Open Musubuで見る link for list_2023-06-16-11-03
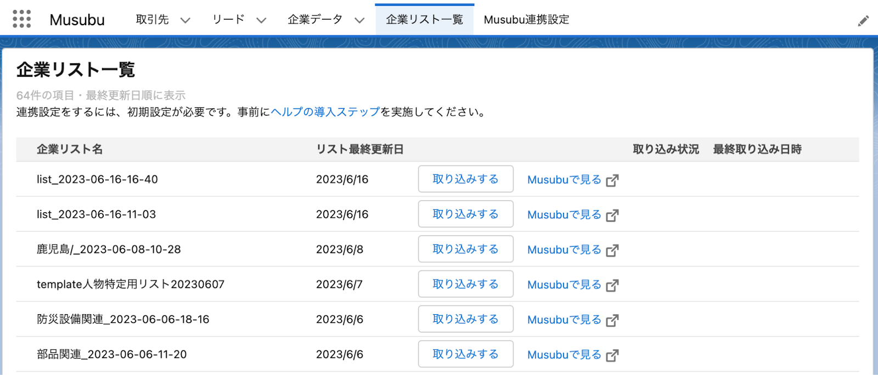The width and height of the screenshot is (878, 375). click(565, 215)
